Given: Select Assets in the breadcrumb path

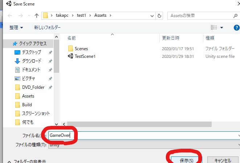Looking at the screenshot, I should click(x=100, y=15).
